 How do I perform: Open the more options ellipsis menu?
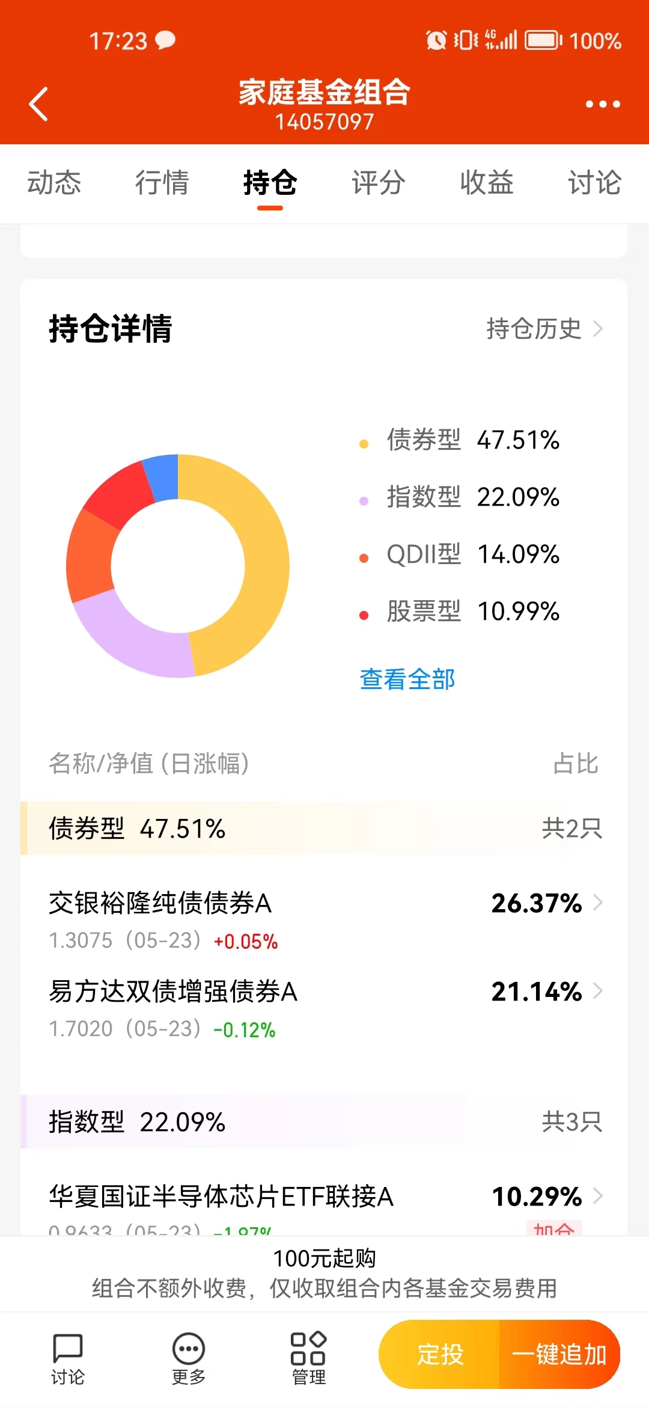(x=603, y=103)
